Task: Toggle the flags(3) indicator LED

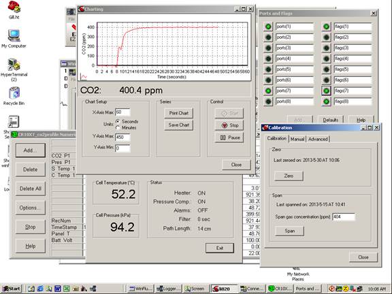Action: pyautogui.click(x=326, y=48)
